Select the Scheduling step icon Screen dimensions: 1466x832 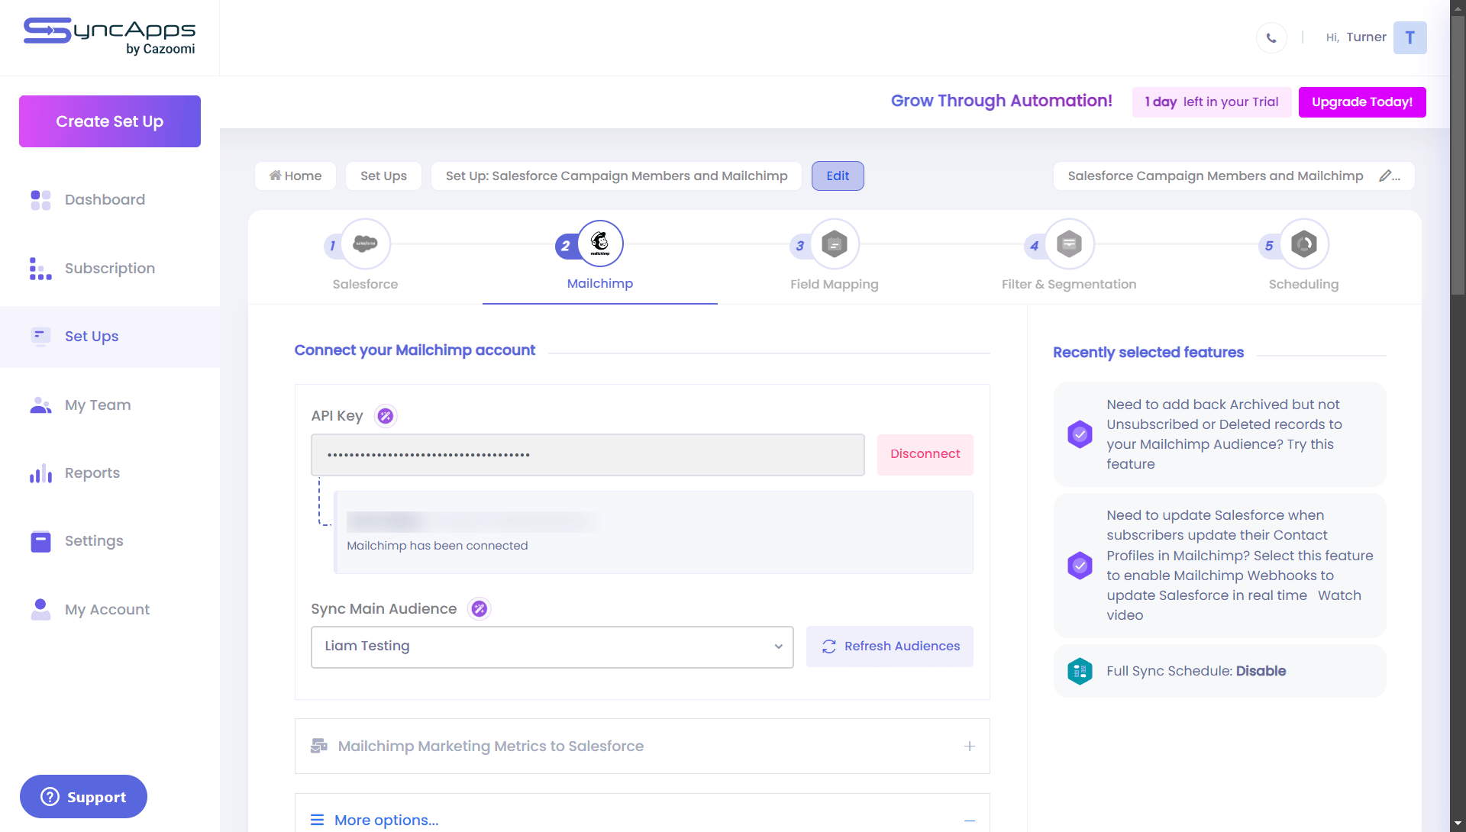point(1304,244)
